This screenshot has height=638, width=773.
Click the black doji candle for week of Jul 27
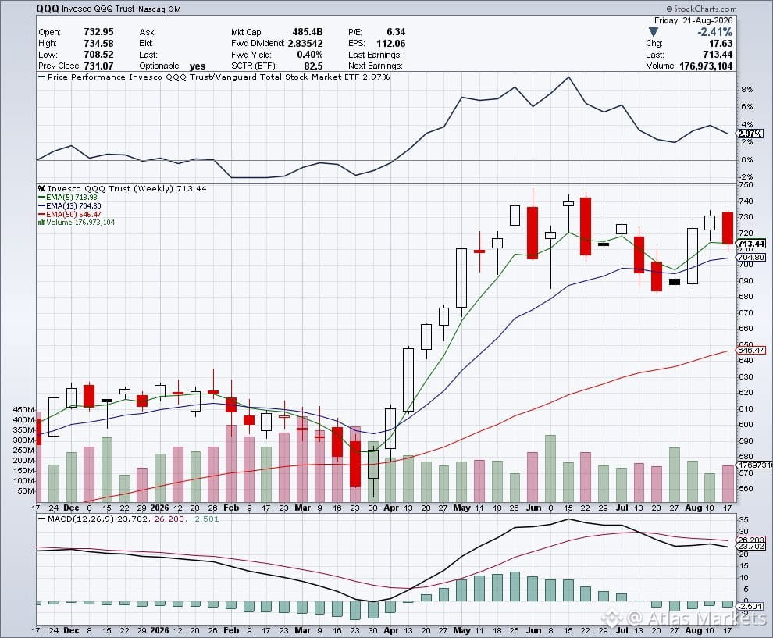coord(674,282)
